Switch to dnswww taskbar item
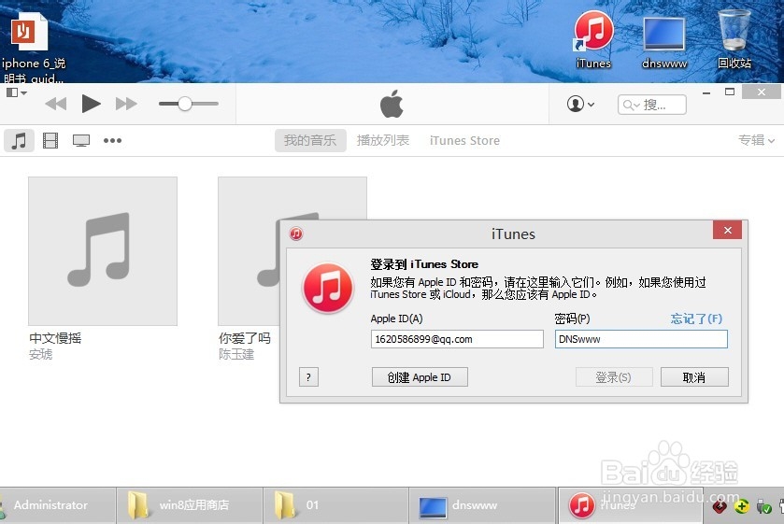784x524 pixels. tap(482, 505)
